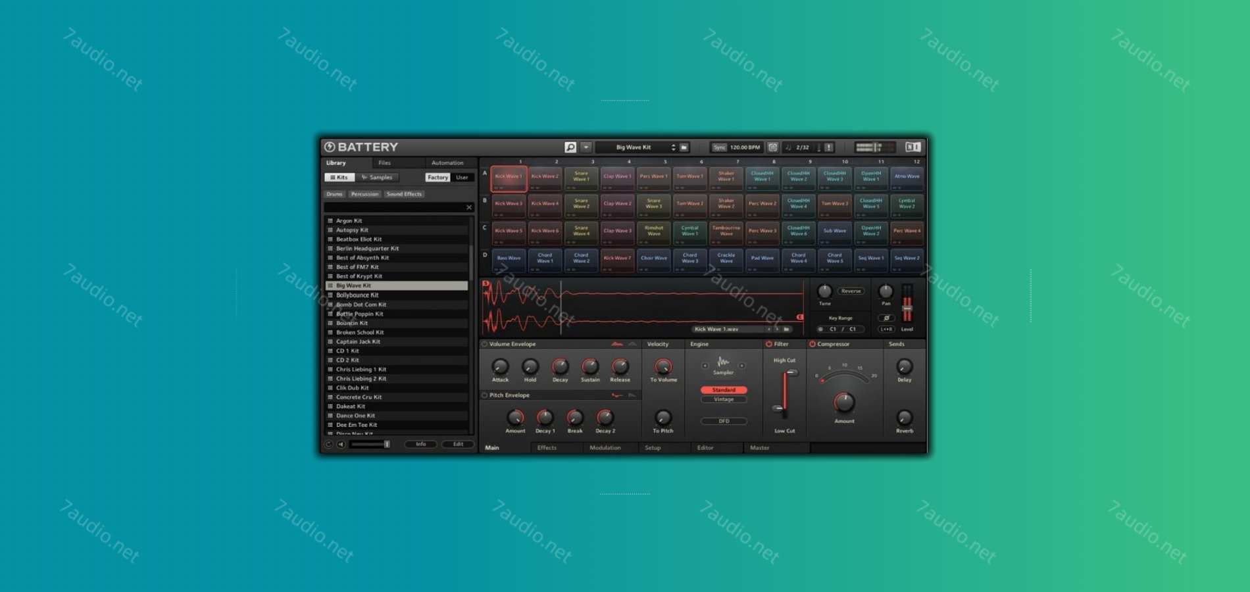The height and width of the screenshot is (592, 1250).
Task: Filter by the Percussion tag
Action: (x=364, y=194)
